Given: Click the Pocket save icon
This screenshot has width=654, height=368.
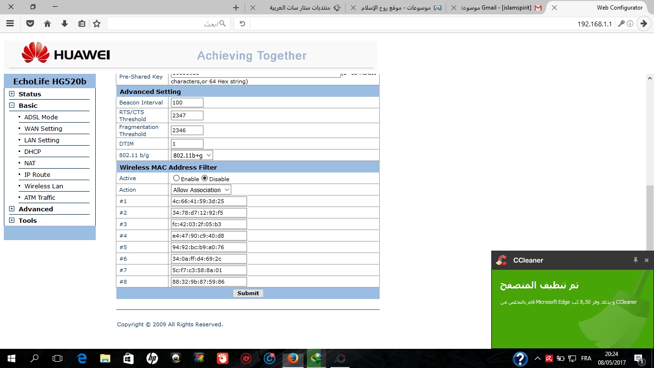Looking at the screenshot, I should pyautogui.click(x=30, y=23).
